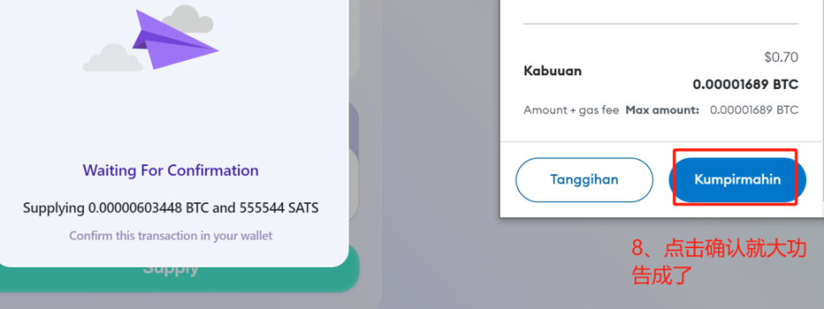
Task: Select the Waiting For Confirmation heading
Action: [170, 170]
